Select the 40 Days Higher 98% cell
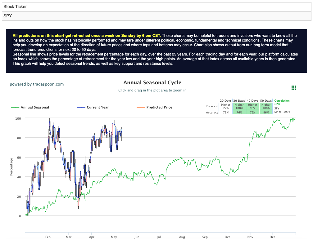This screenshot has width=313, height=239. [252, 106]
